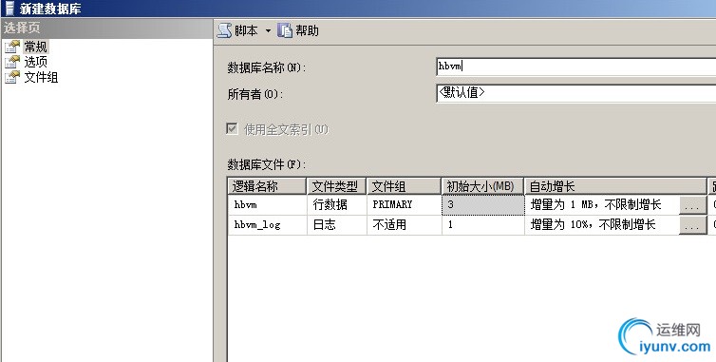The height and width of the screenshot is (362, 716).
Task: Select the hbvm_log logical name cell
Action: click(x=267, y=225)
